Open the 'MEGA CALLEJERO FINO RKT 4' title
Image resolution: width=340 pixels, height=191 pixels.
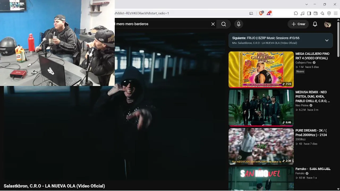[312, 56]
